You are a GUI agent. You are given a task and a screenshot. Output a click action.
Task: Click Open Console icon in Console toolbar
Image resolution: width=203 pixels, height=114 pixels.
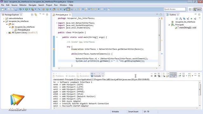[x=190, y=76]
